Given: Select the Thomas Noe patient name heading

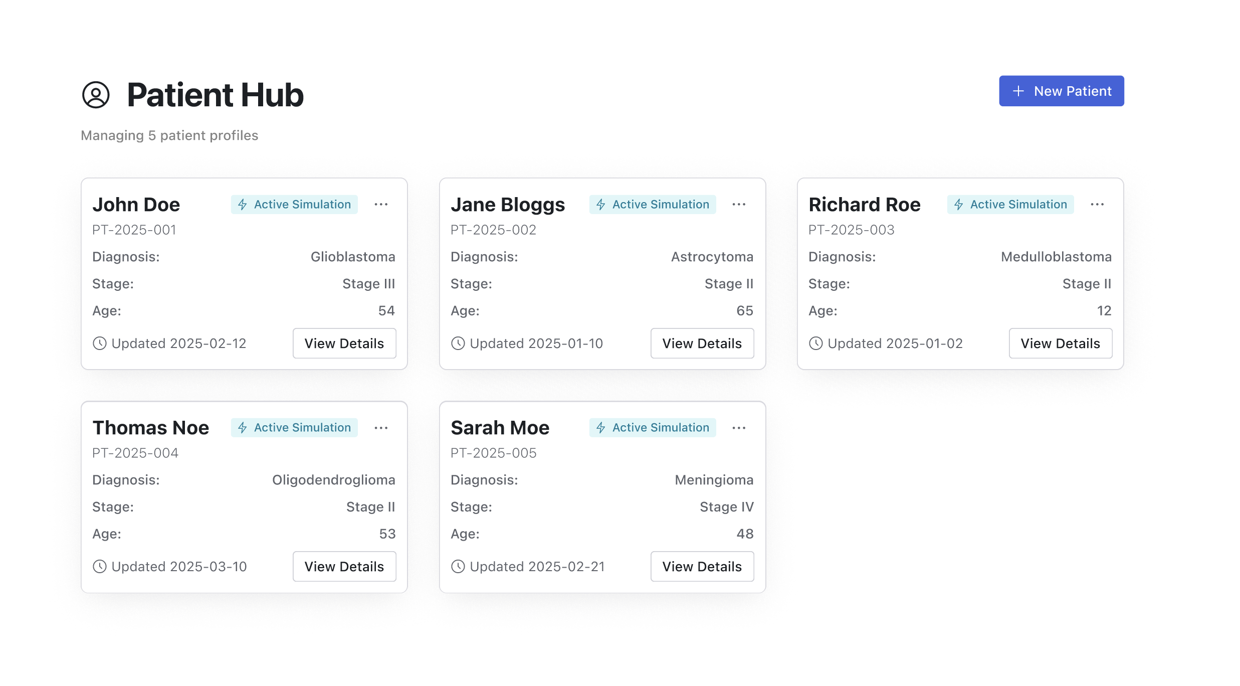Looking at the screenshot, I should tap(151, 428).
